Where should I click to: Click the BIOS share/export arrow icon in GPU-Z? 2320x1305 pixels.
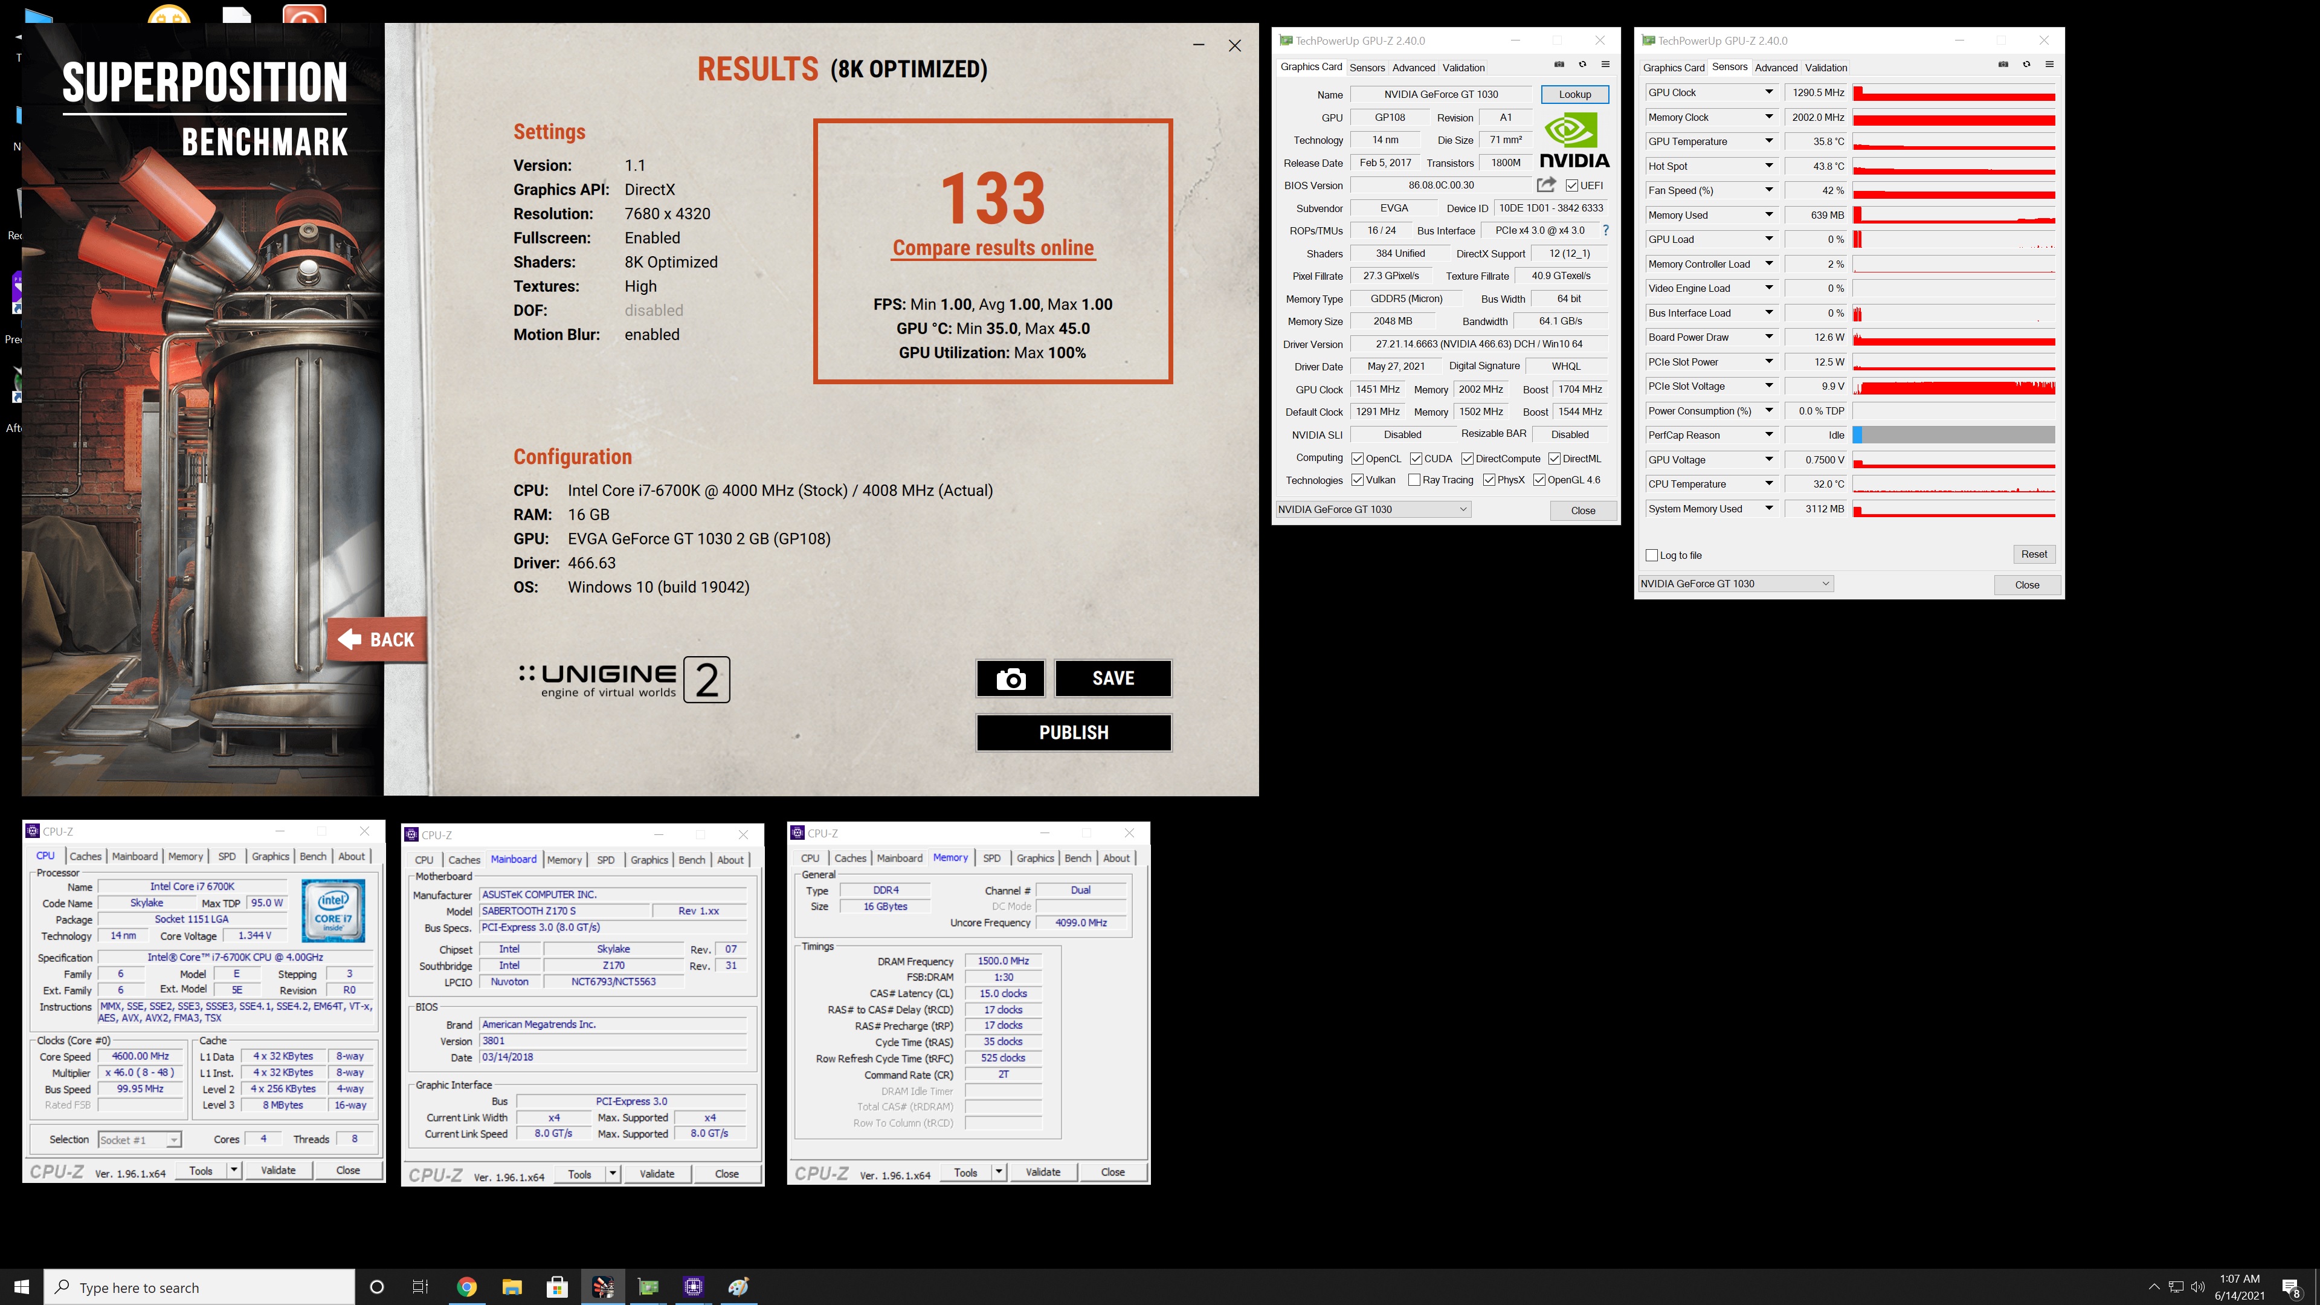1547,185
